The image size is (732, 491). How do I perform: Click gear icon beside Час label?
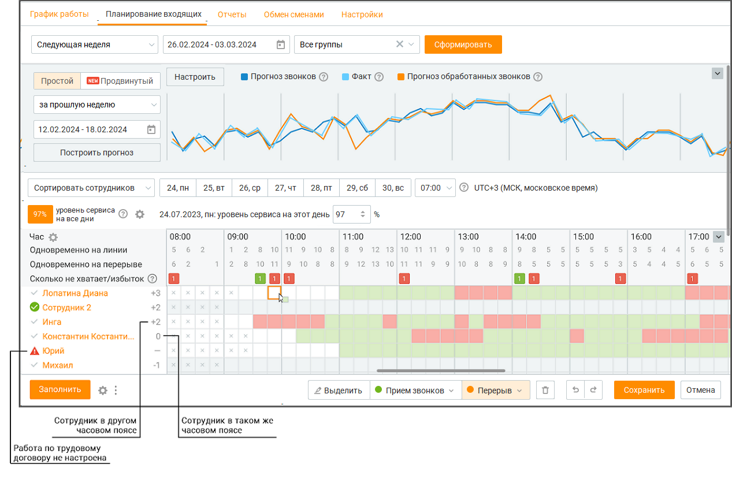point(53,237)
